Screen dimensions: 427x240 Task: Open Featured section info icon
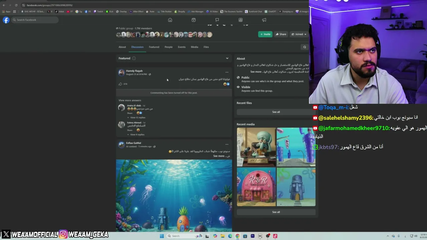[134, 58]
